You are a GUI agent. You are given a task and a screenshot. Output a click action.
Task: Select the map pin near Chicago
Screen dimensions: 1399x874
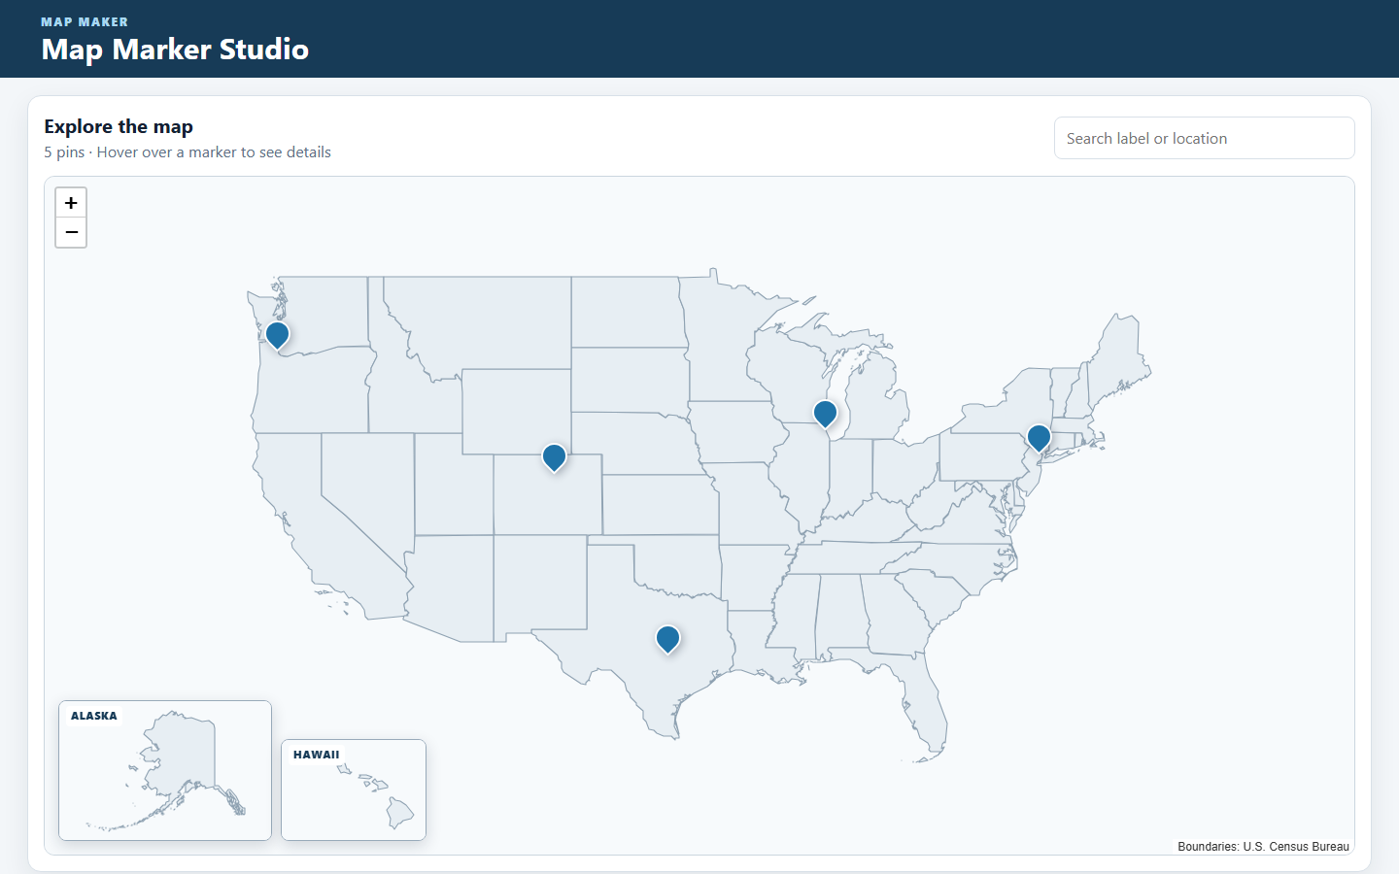point(825,415)
